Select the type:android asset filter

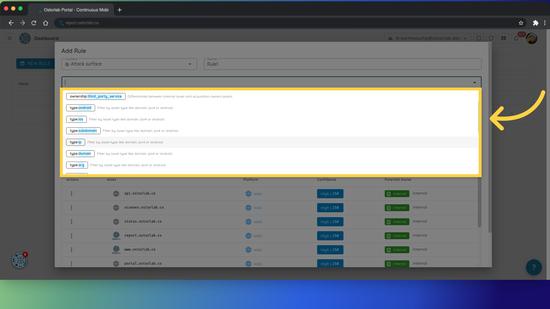coord(80,108)
